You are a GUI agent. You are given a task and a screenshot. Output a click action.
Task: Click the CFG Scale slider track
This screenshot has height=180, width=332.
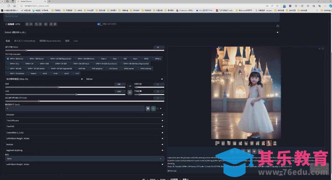[x=85, y=101]
